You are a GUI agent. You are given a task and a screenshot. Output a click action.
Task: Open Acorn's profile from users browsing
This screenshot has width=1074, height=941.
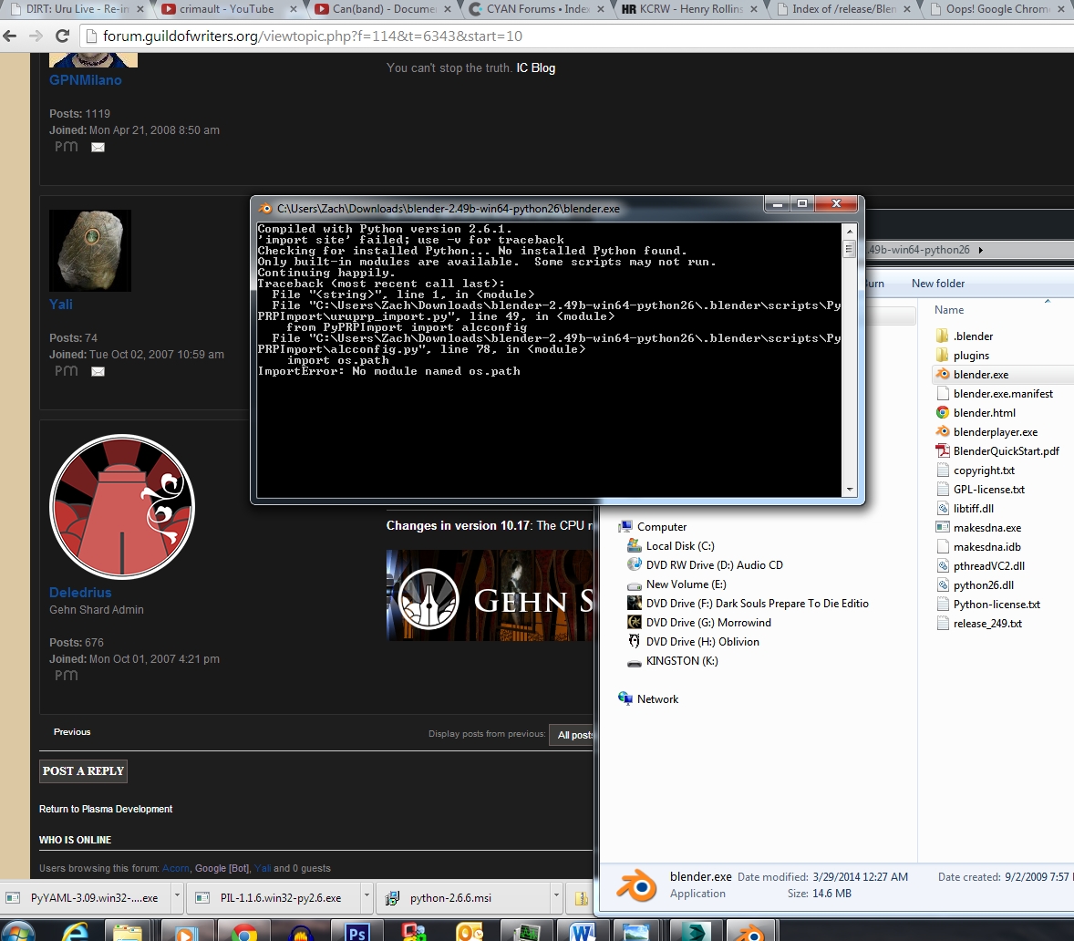click(175, 868)
